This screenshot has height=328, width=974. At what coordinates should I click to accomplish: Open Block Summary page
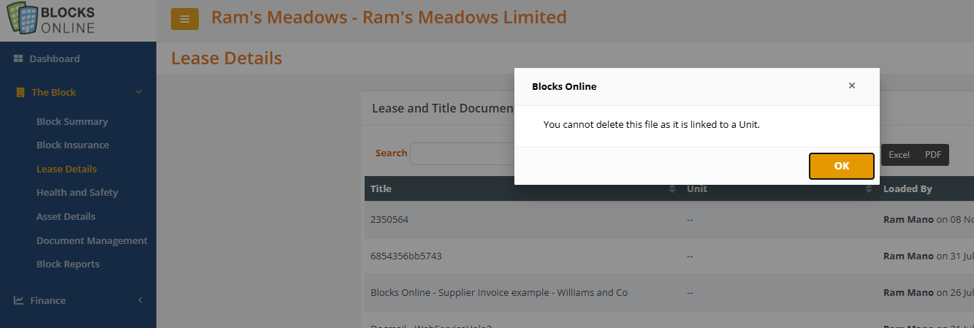(x=72, y=121)
